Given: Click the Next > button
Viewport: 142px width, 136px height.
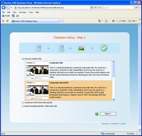Looking at the screenshot, I should coord(108,114).
